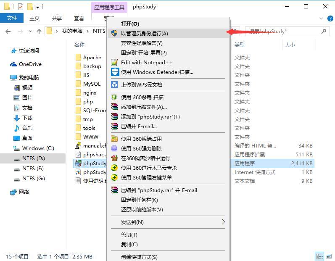Click the phpStudy application file icon
Image resolution: width=335 pixels, height=261 pixels.
coord(78,163)
